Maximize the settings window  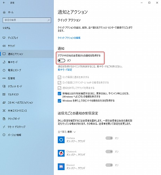point(149,3)
